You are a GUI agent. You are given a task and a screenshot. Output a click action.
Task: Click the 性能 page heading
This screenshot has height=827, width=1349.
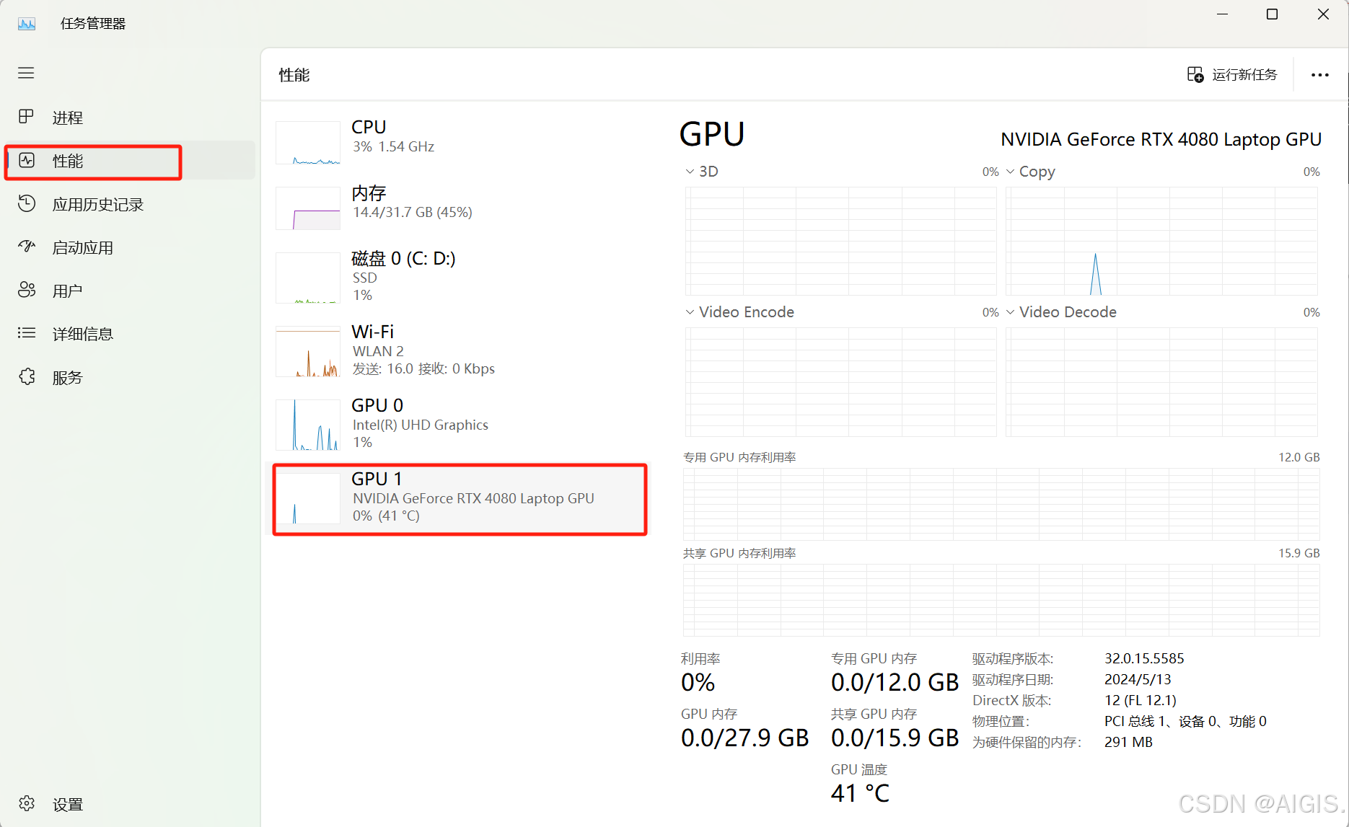(x=294, y=75)
